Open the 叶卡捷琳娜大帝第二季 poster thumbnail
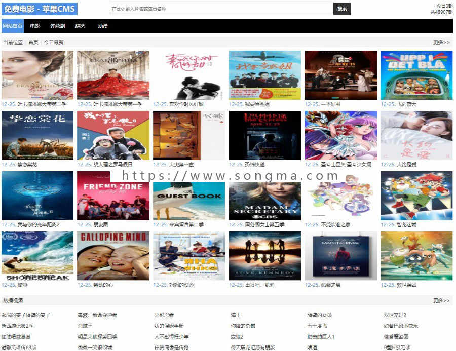This screenshot has height=351, width=456. 37,75
